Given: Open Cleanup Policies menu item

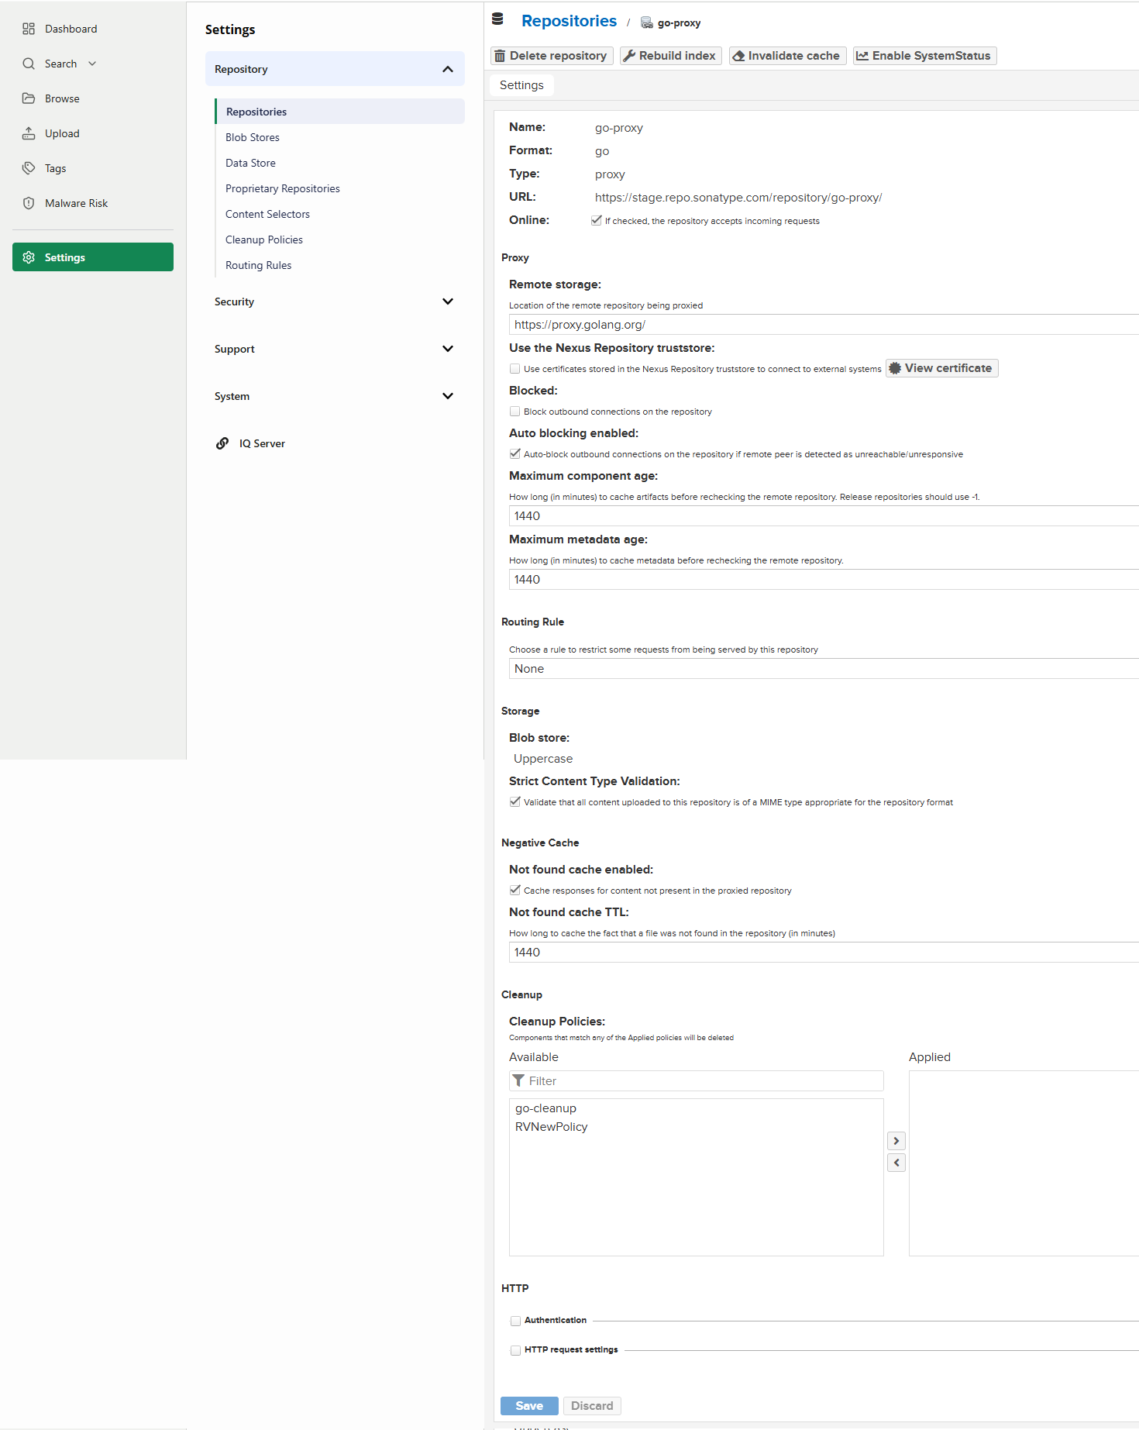Looking at the screenshot, I should pyautogui.click(x=264, y=239).
